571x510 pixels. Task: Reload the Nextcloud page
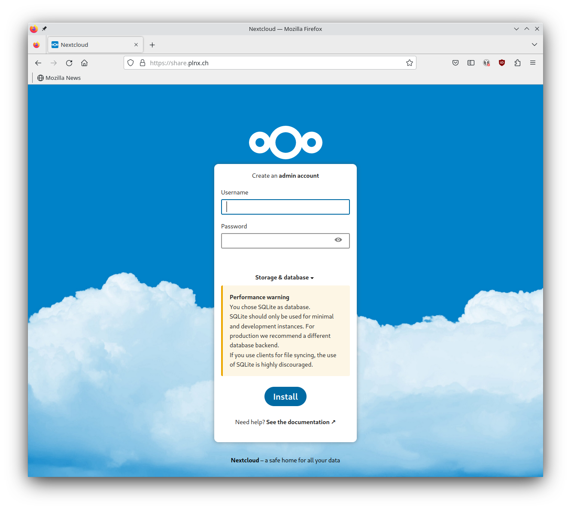(69, 63)
